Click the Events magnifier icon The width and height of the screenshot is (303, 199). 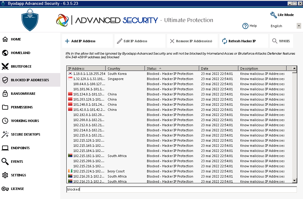pos(5,162)
